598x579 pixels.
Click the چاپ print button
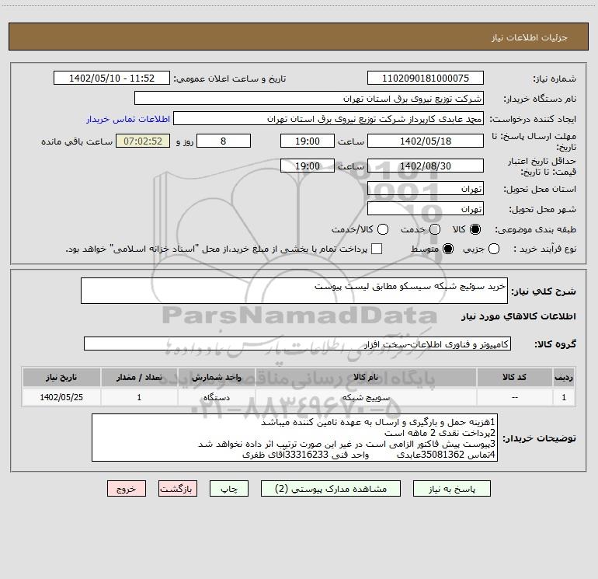click(229, 489)
